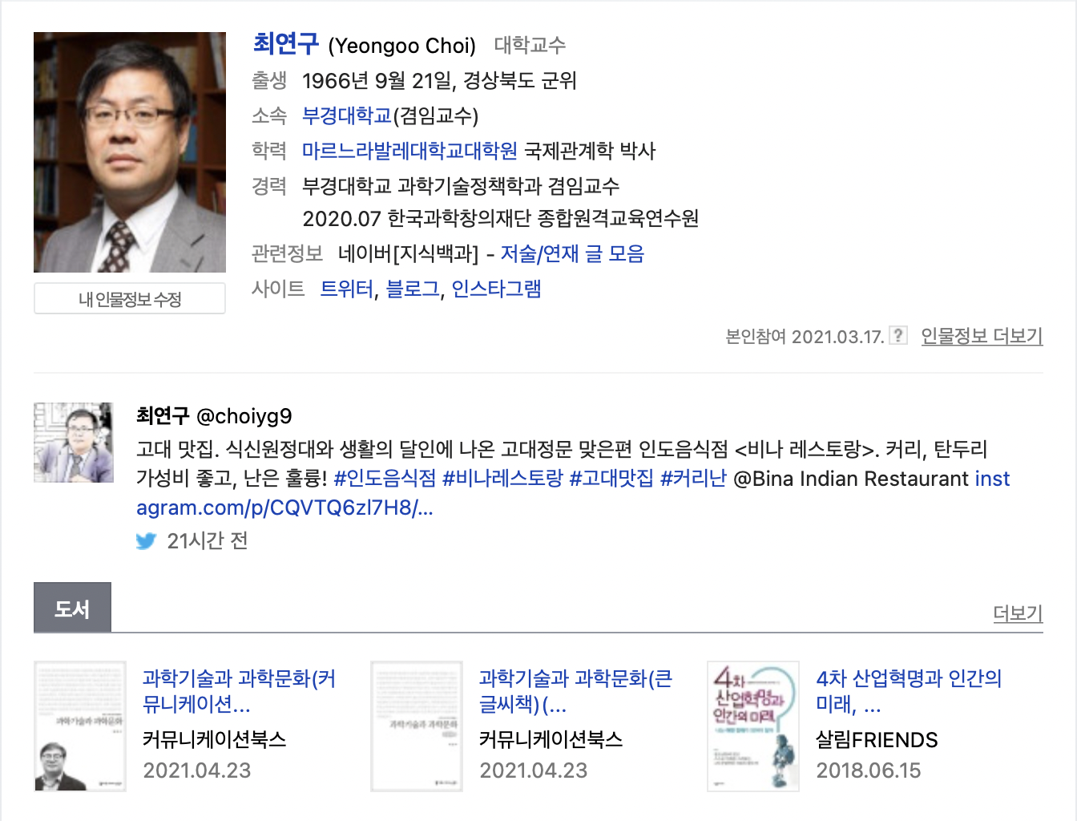Open 마르느라발레대학교대학원 link

(x=409, y=151)
